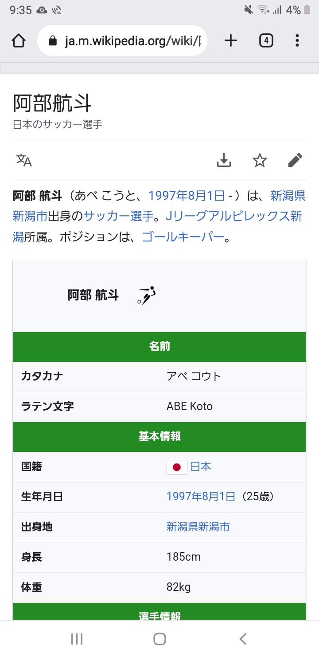The image size is (319, 657).
Task: Download the article with download icon
Action: pos(224,160)
